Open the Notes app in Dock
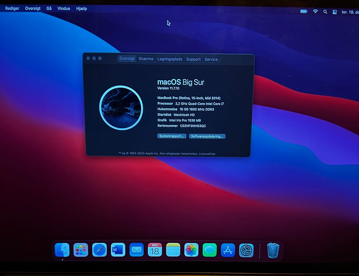Screen dimensions: 359x276 tap(173, 250)
